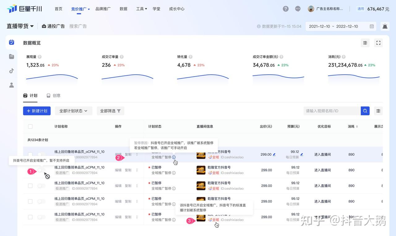
Task: Click the 全域 tag in the fifth plan row
Action: click(213, 220)
